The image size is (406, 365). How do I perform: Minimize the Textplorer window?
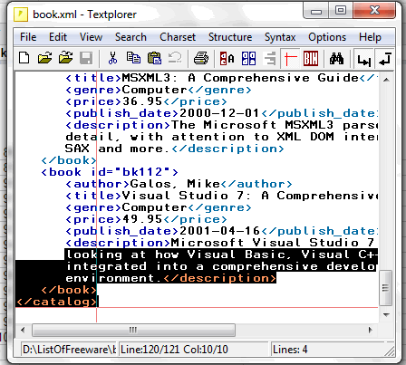coord(316,12)
